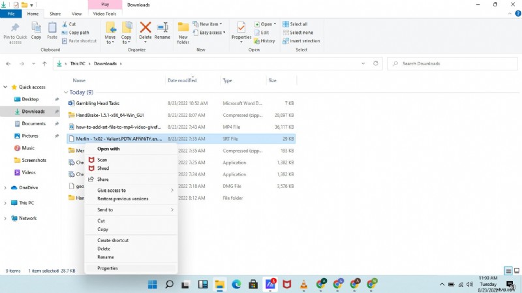Image resolution: width=522 pixels, height=293 pixels.
Task: Choose Properties in the context menu
Action: tap(108, 268)
